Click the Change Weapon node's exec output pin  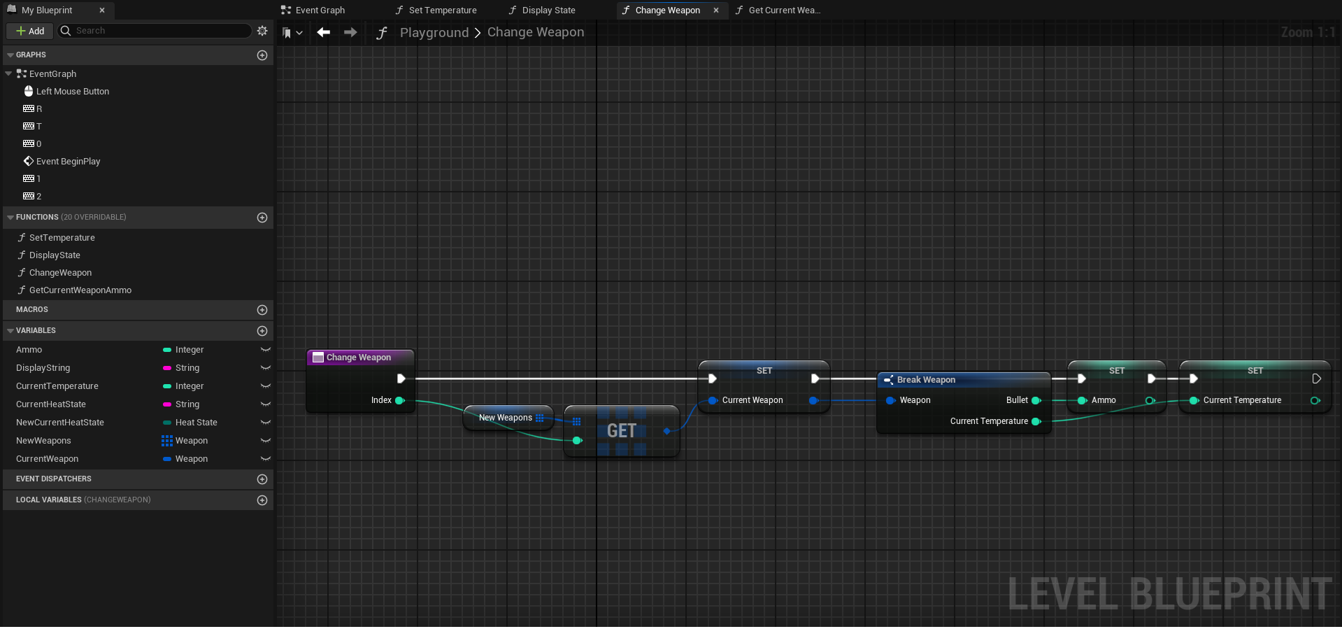click(401, 379)
